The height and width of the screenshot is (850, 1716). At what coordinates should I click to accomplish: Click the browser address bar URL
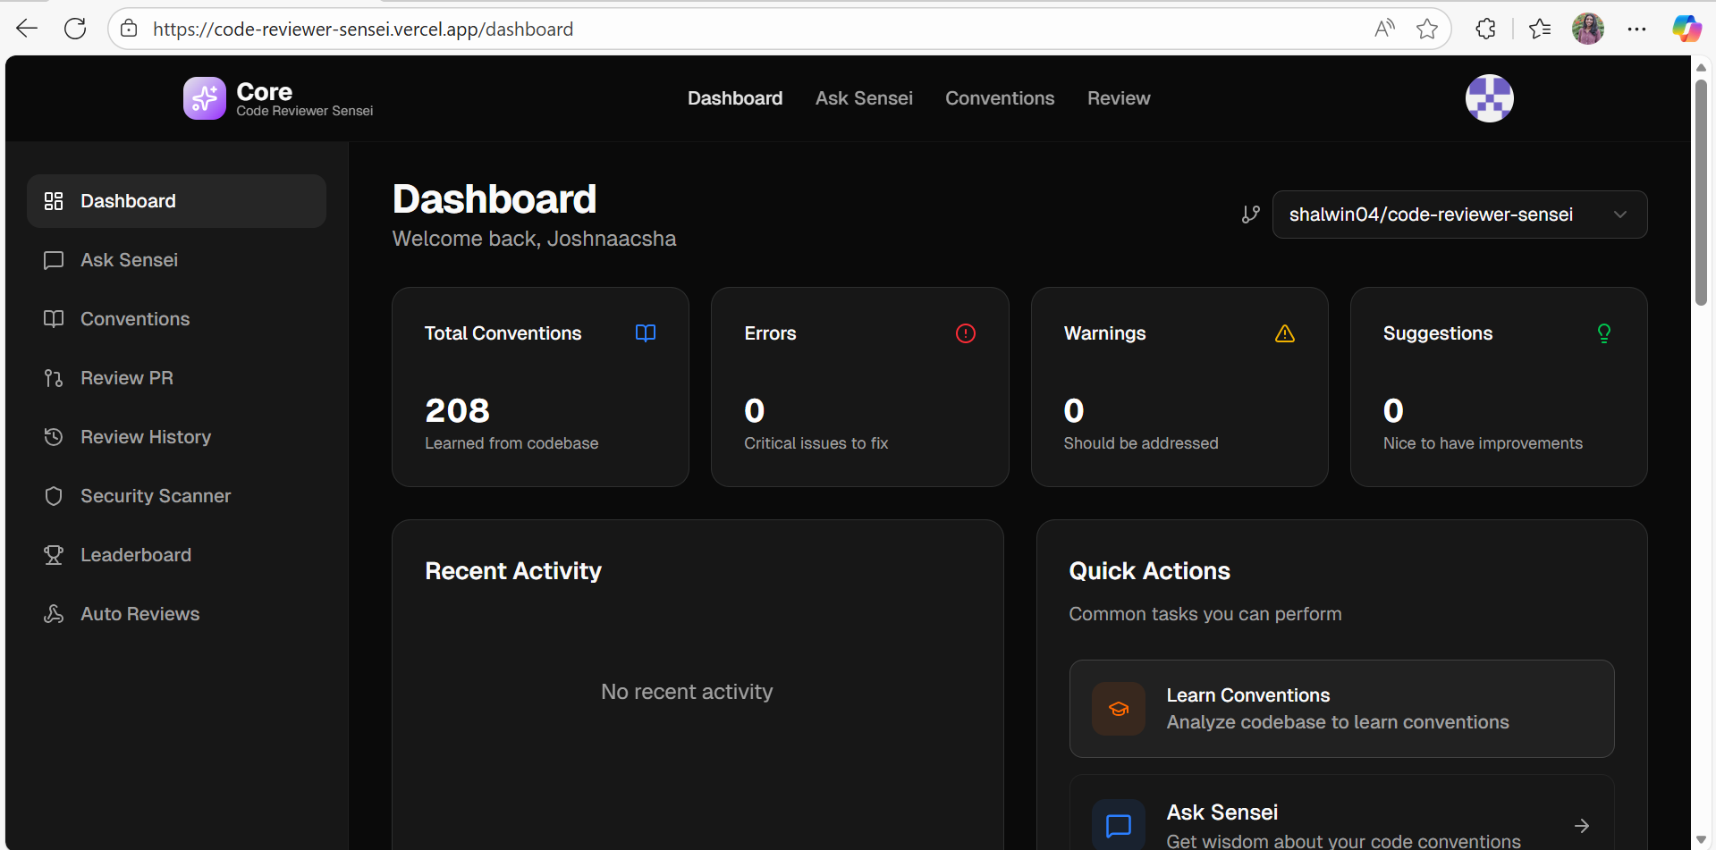(363, 29)
